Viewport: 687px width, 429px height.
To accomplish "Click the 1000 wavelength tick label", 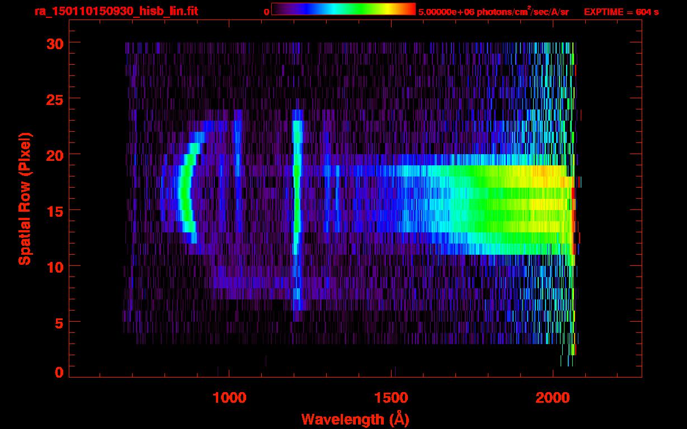I will pyautogui.click(x=229, y=397).
